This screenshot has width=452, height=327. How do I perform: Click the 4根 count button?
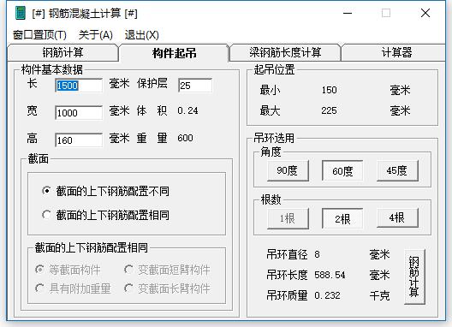[x=397, y=218]
